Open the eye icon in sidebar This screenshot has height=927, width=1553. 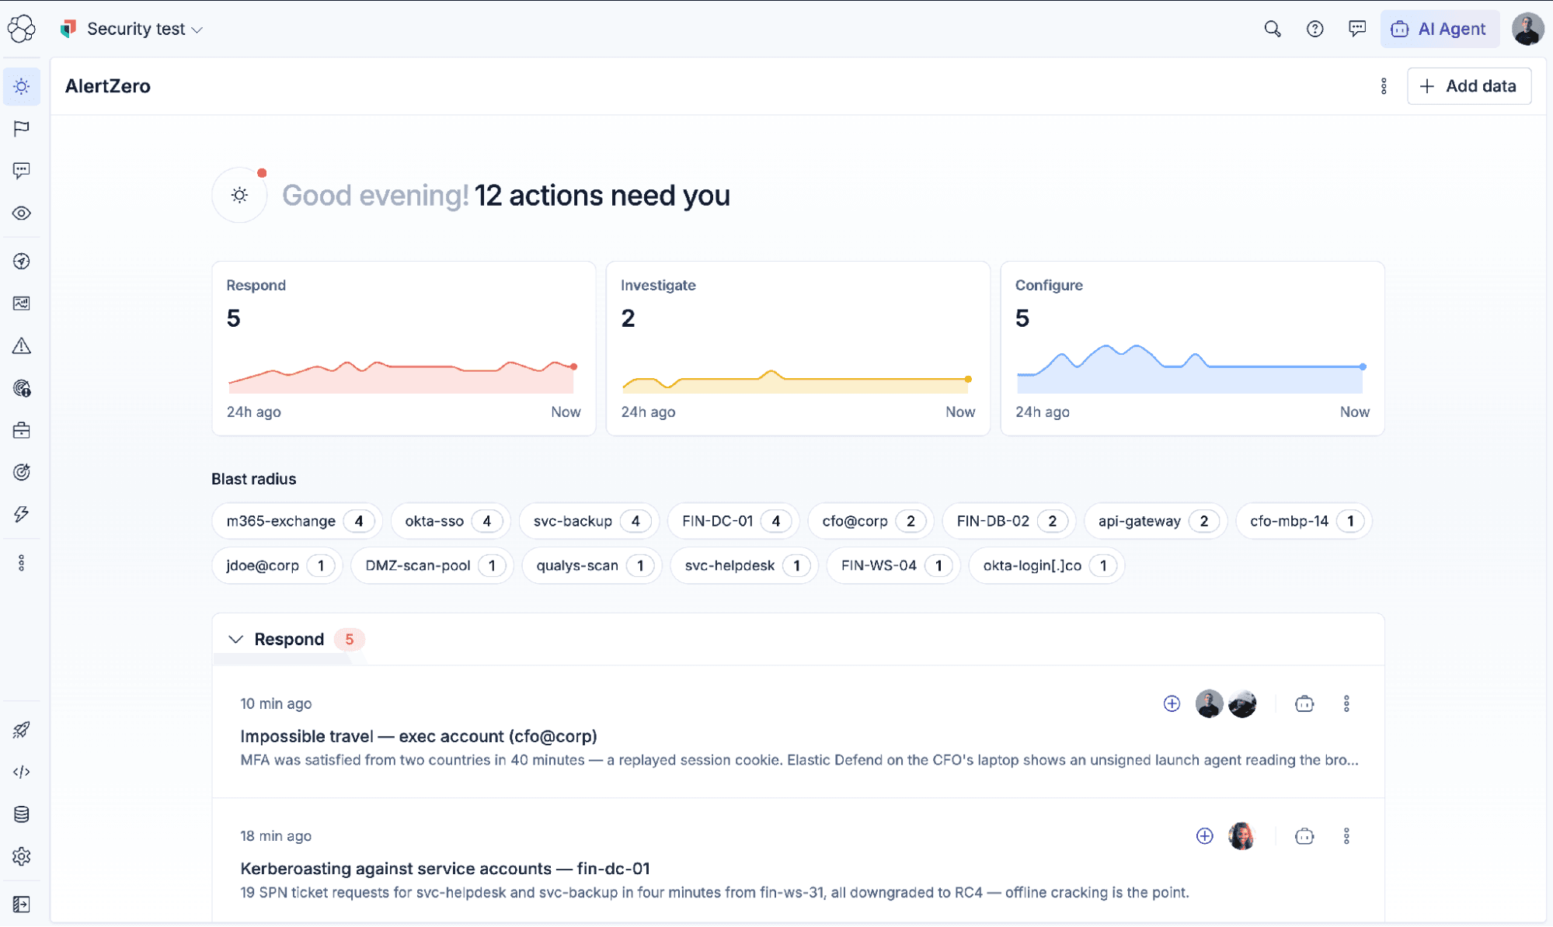22,213
